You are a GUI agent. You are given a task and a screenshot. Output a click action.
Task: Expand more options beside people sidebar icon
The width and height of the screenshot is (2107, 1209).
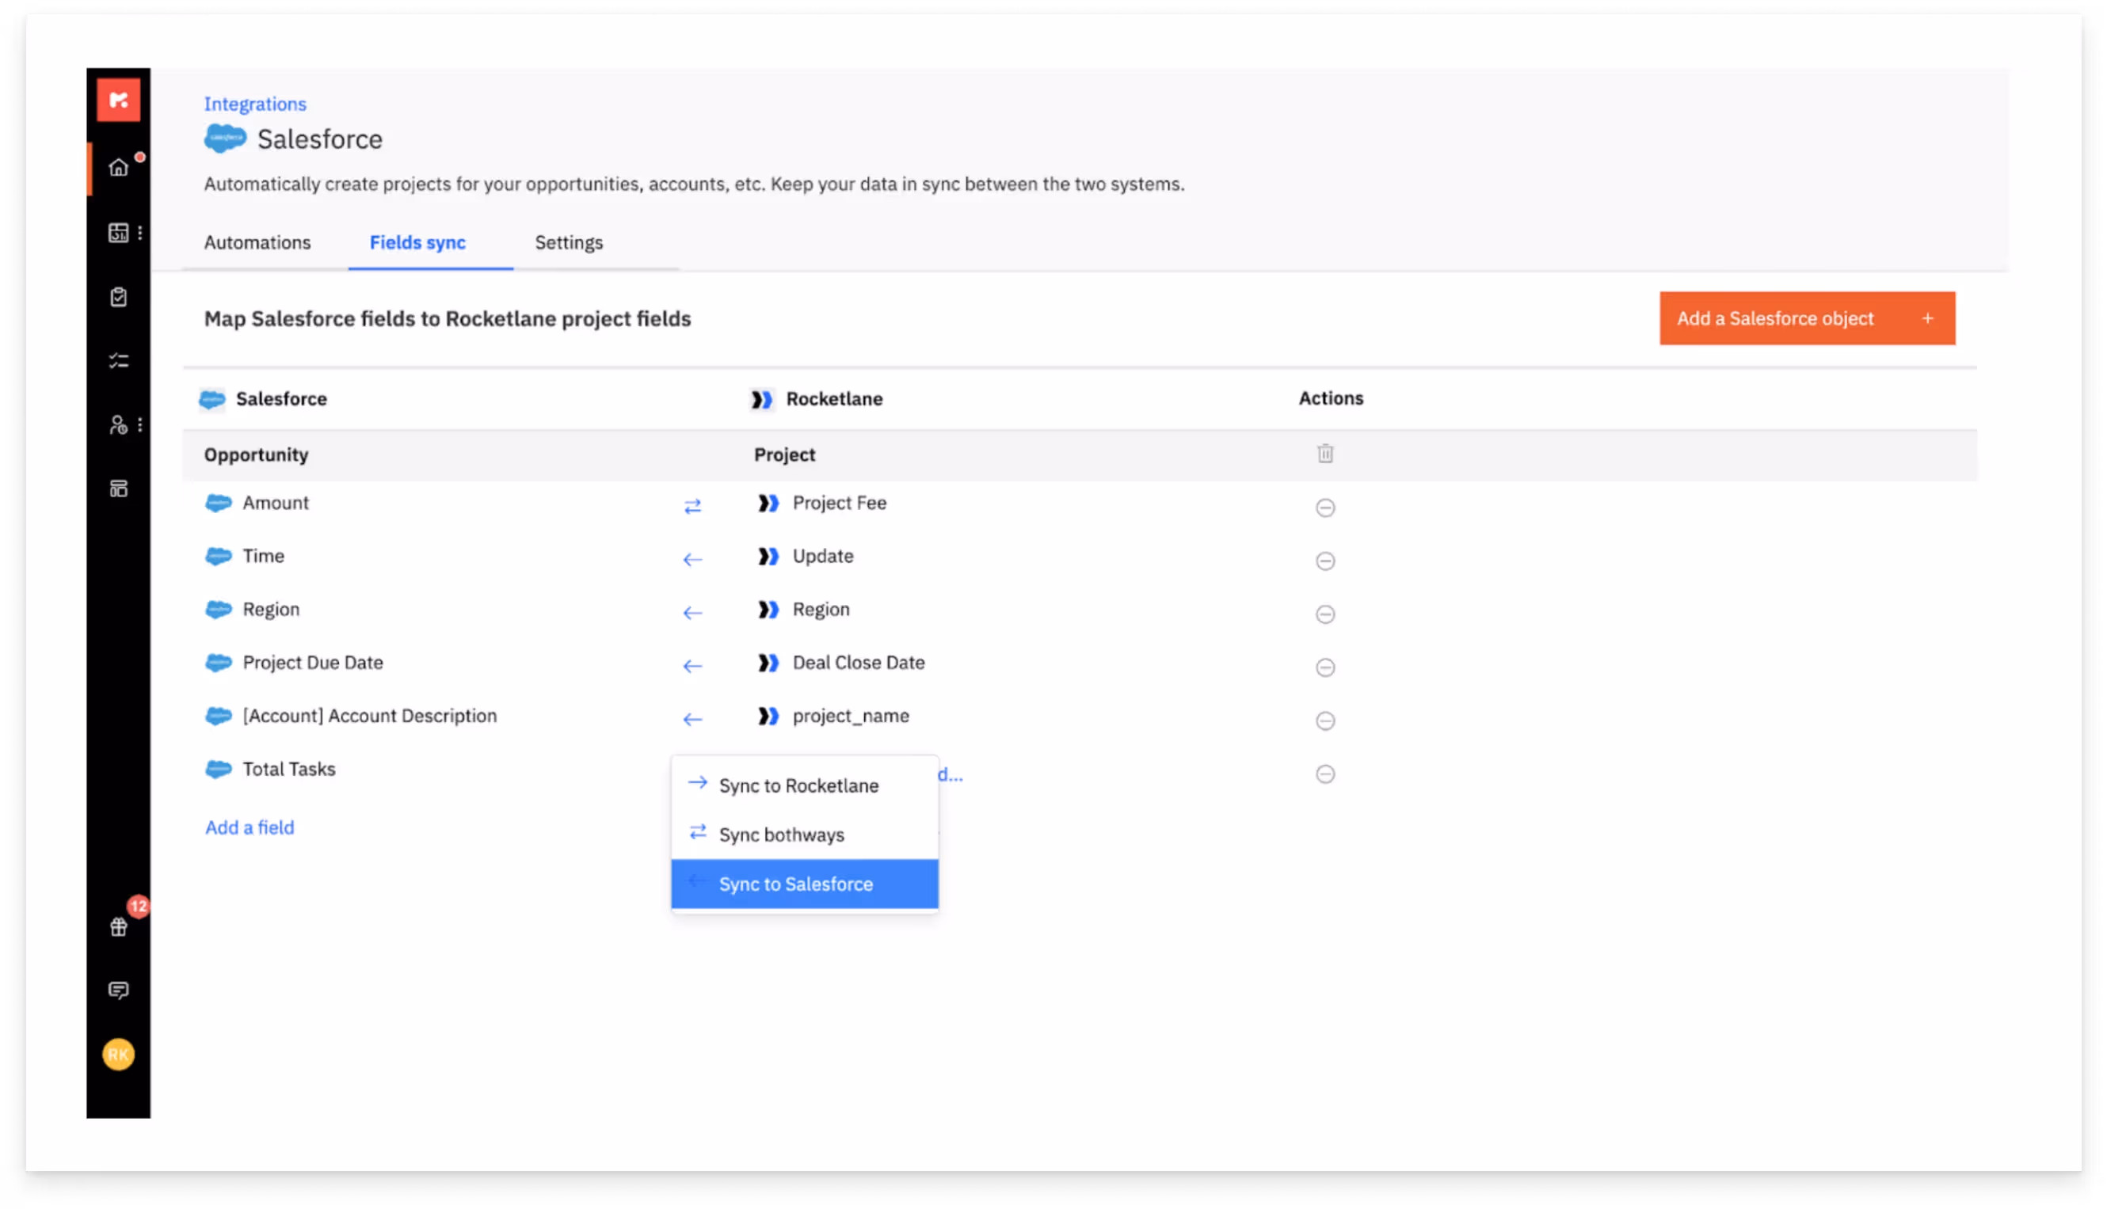coord(139,425)
